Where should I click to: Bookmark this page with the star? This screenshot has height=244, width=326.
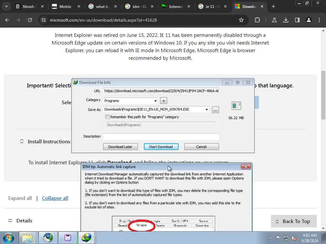241,20
